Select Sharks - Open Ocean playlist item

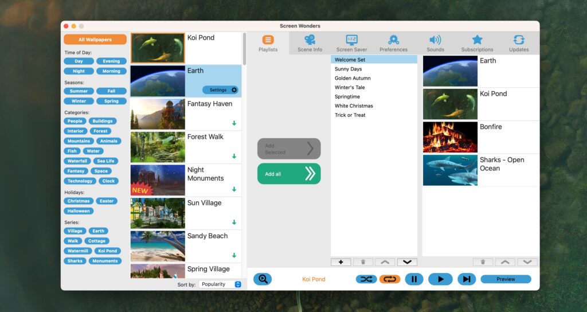[x=481, y=170]
